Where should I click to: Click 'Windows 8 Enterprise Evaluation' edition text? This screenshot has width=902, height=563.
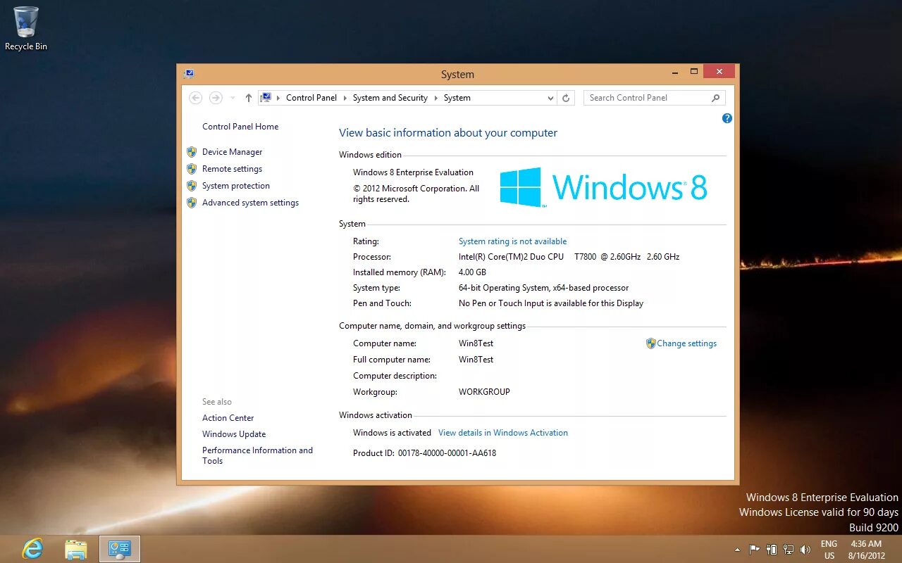click(413, 172)
